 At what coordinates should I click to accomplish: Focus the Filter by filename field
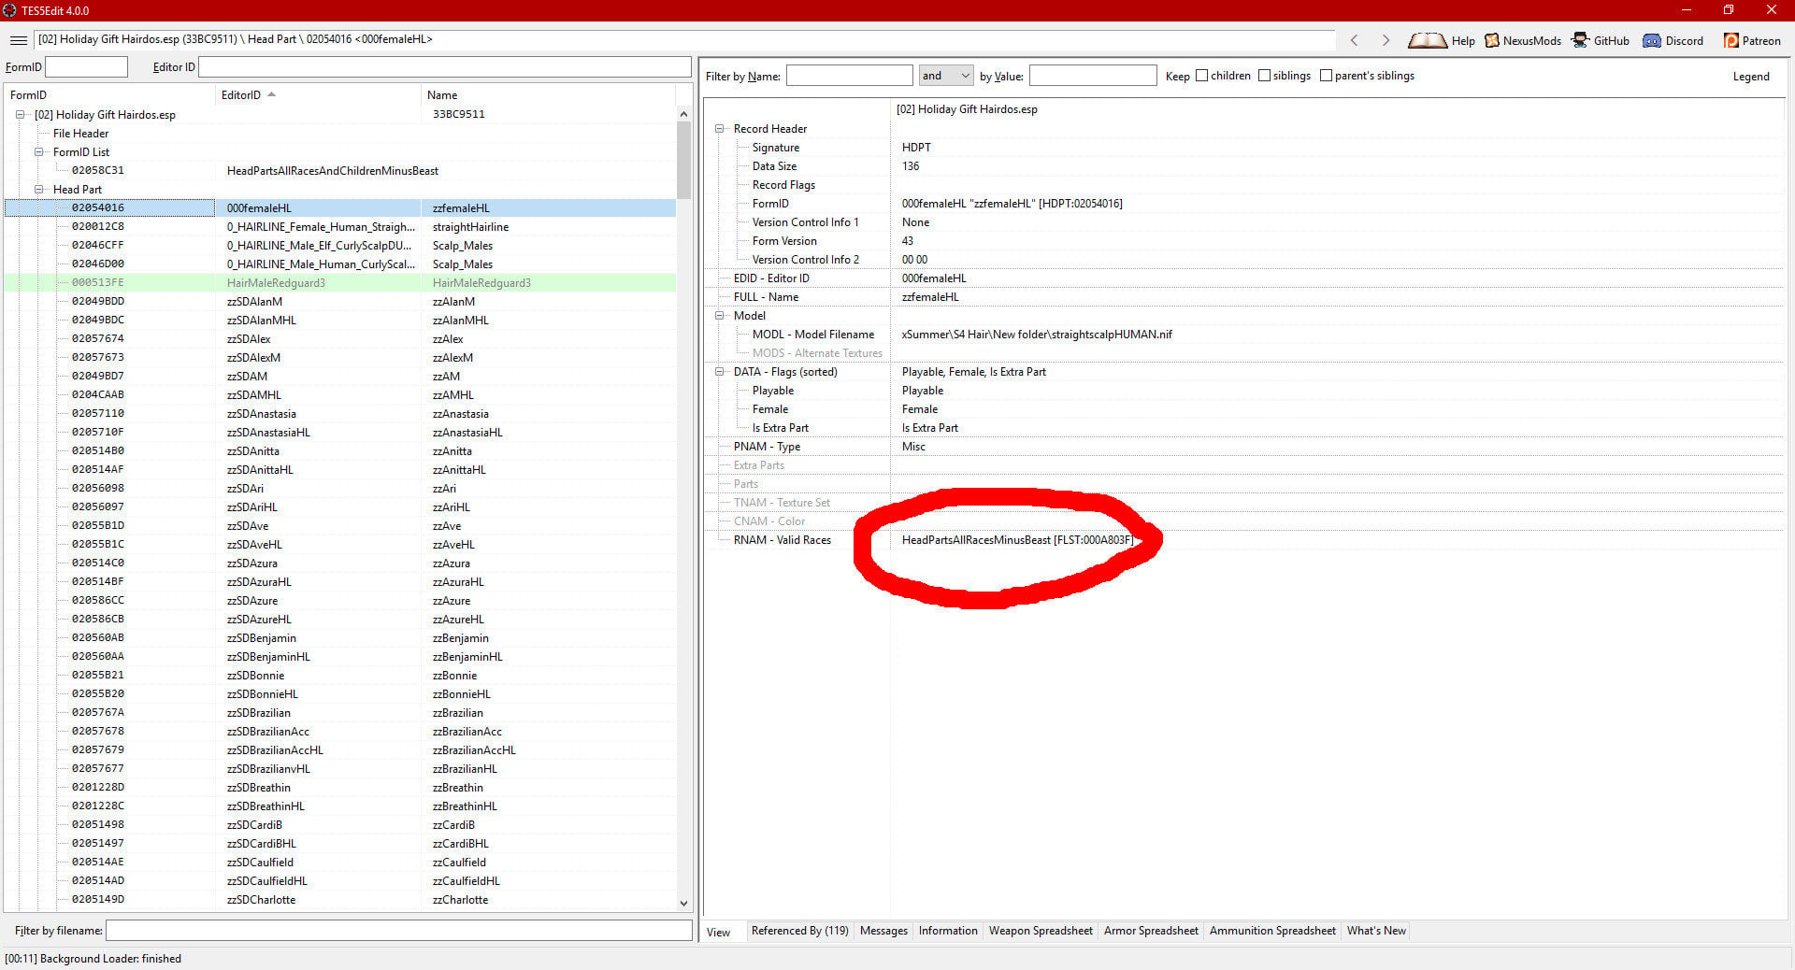398,931
